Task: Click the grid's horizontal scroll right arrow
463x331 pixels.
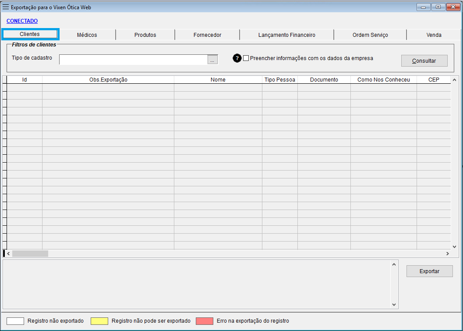Action: tap(447, 253)
